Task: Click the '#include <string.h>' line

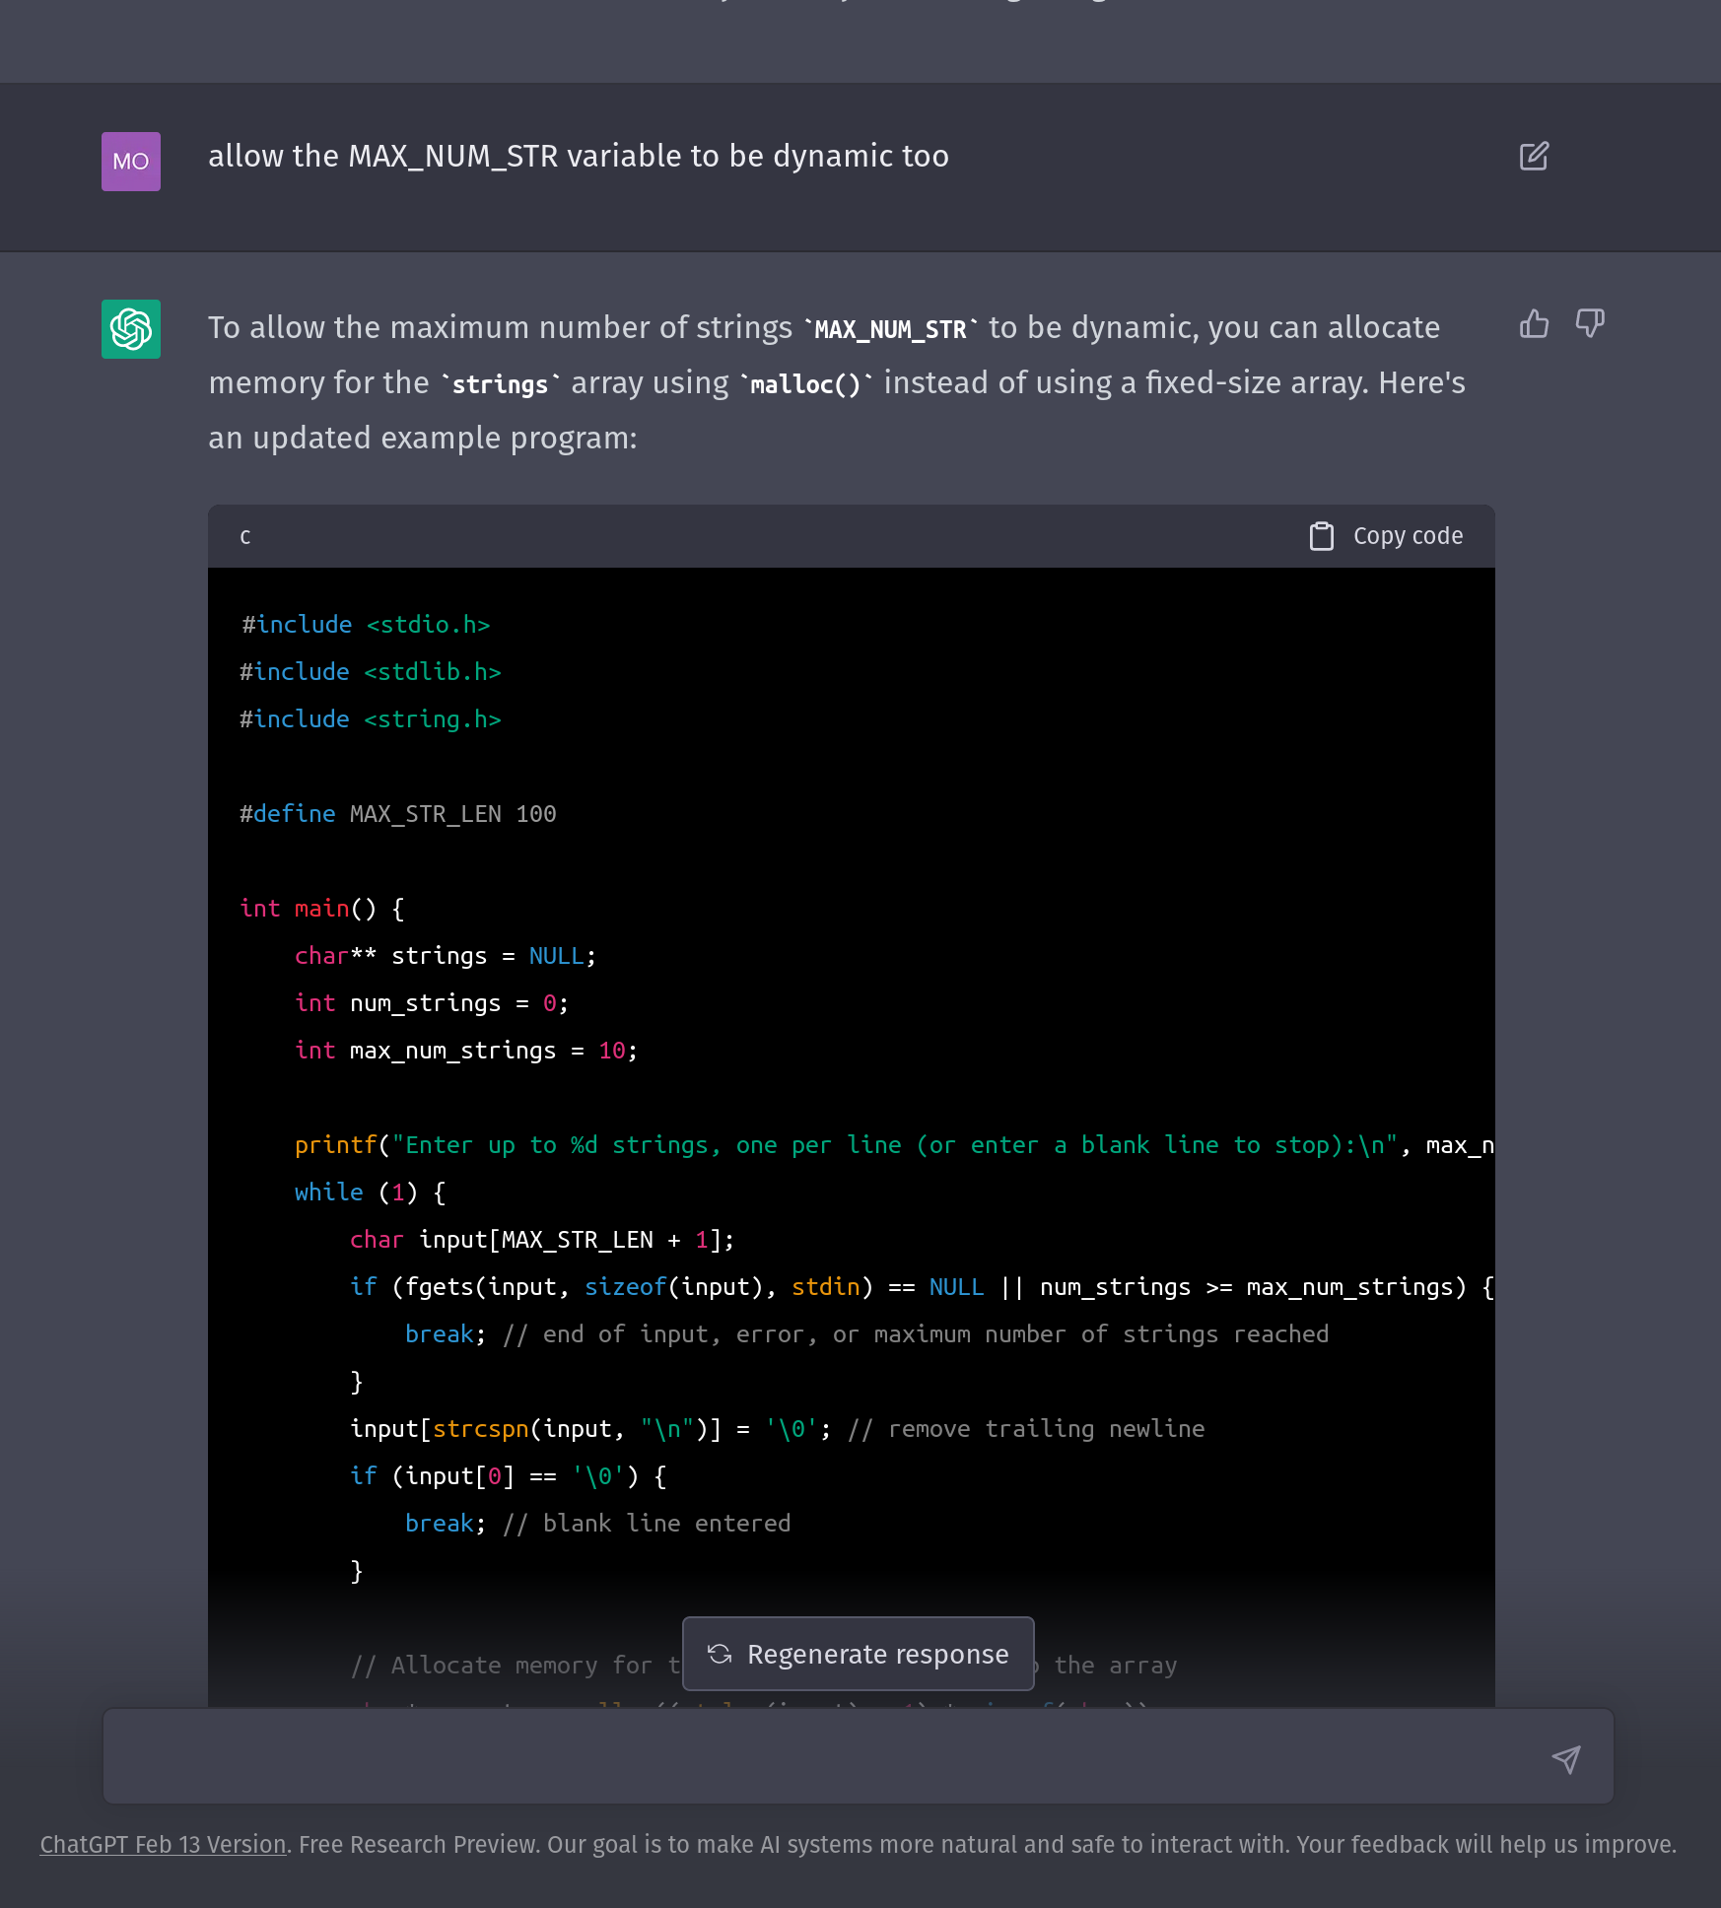Action: pyautogui.click(x=371, y=719)
